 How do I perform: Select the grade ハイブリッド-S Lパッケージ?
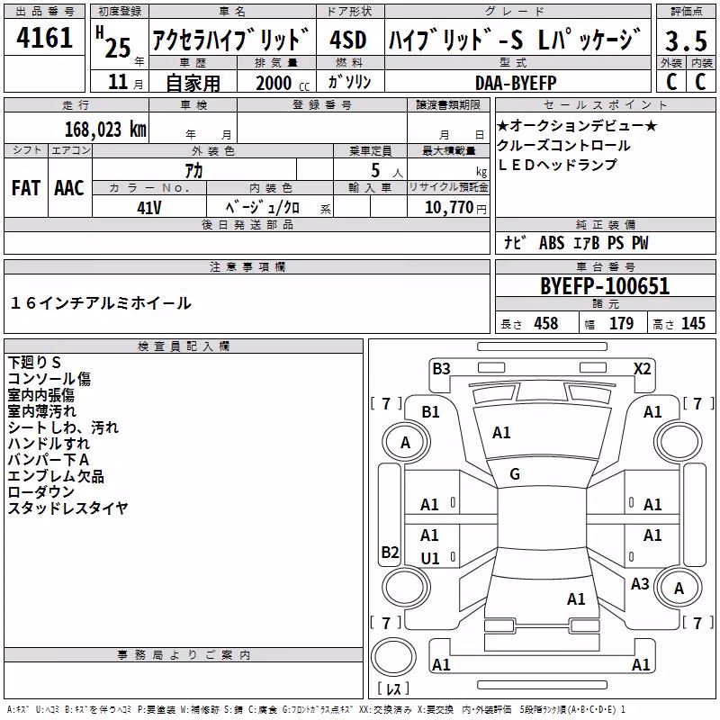tap(515, 40)
